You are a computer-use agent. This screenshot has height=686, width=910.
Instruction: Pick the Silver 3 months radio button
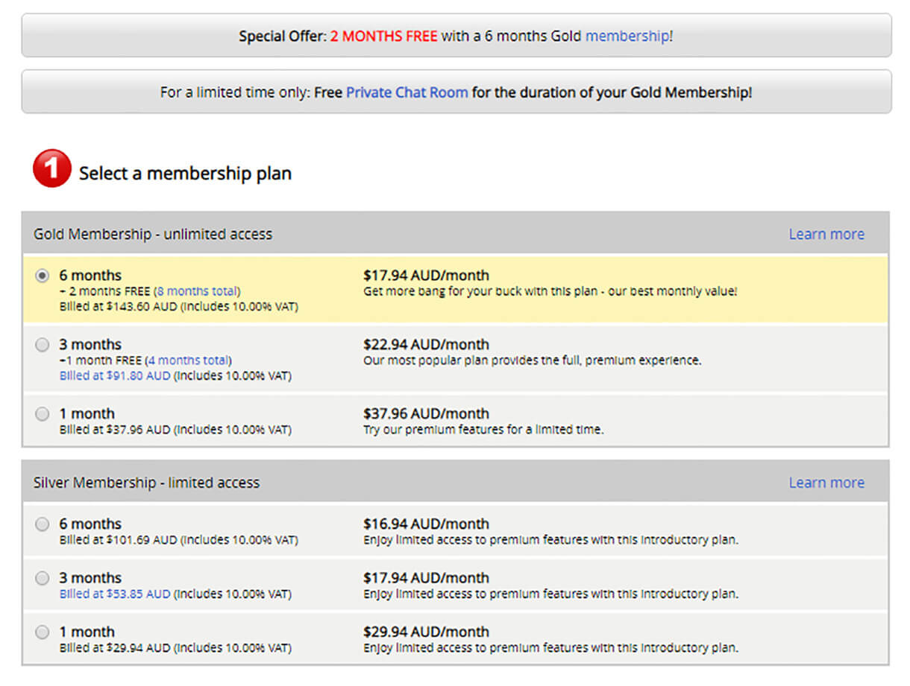coord(43,578)
